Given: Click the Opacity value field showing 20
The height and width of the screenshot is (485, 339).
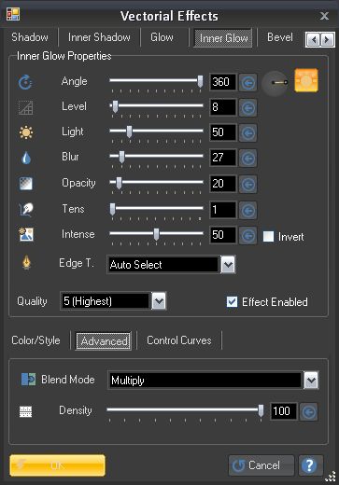Looking at the screenshot, I should 223,184.
